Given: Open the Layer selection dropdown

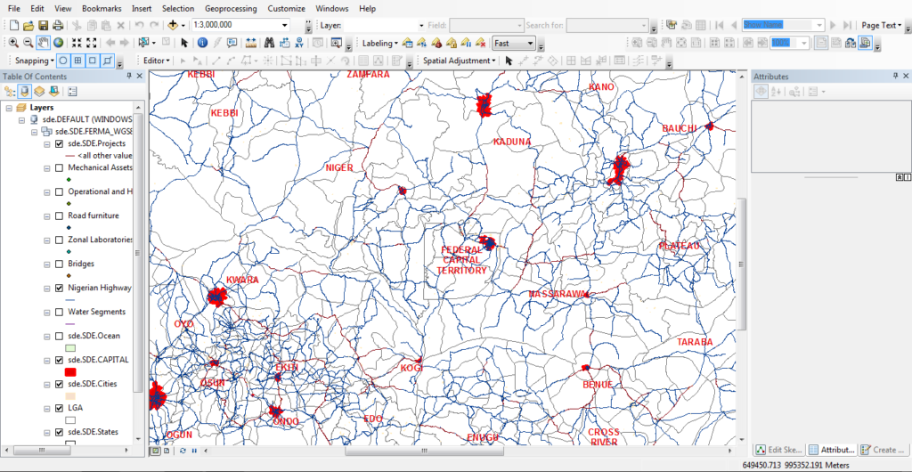Looking at the screenshot, I should 421,25.
